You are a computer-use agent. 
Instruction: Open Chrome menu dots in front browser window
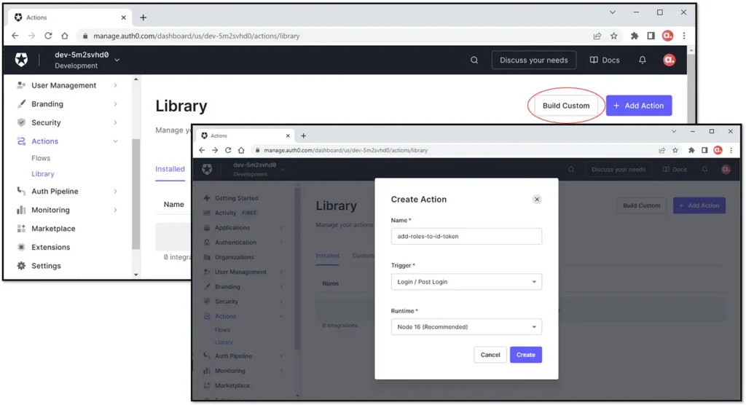(731, 150)
